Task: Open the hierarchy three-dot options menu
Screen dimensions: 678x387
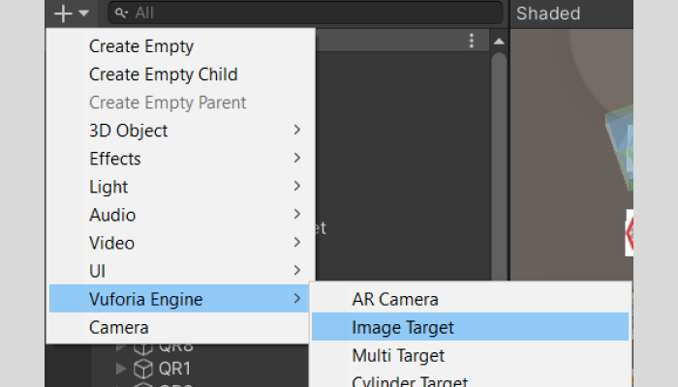Action: tap(472, 41)
